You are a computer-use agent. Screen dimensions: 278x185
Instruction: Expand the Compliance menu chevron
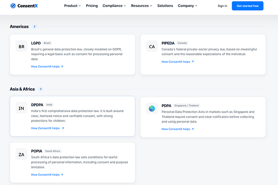point(125,6)
